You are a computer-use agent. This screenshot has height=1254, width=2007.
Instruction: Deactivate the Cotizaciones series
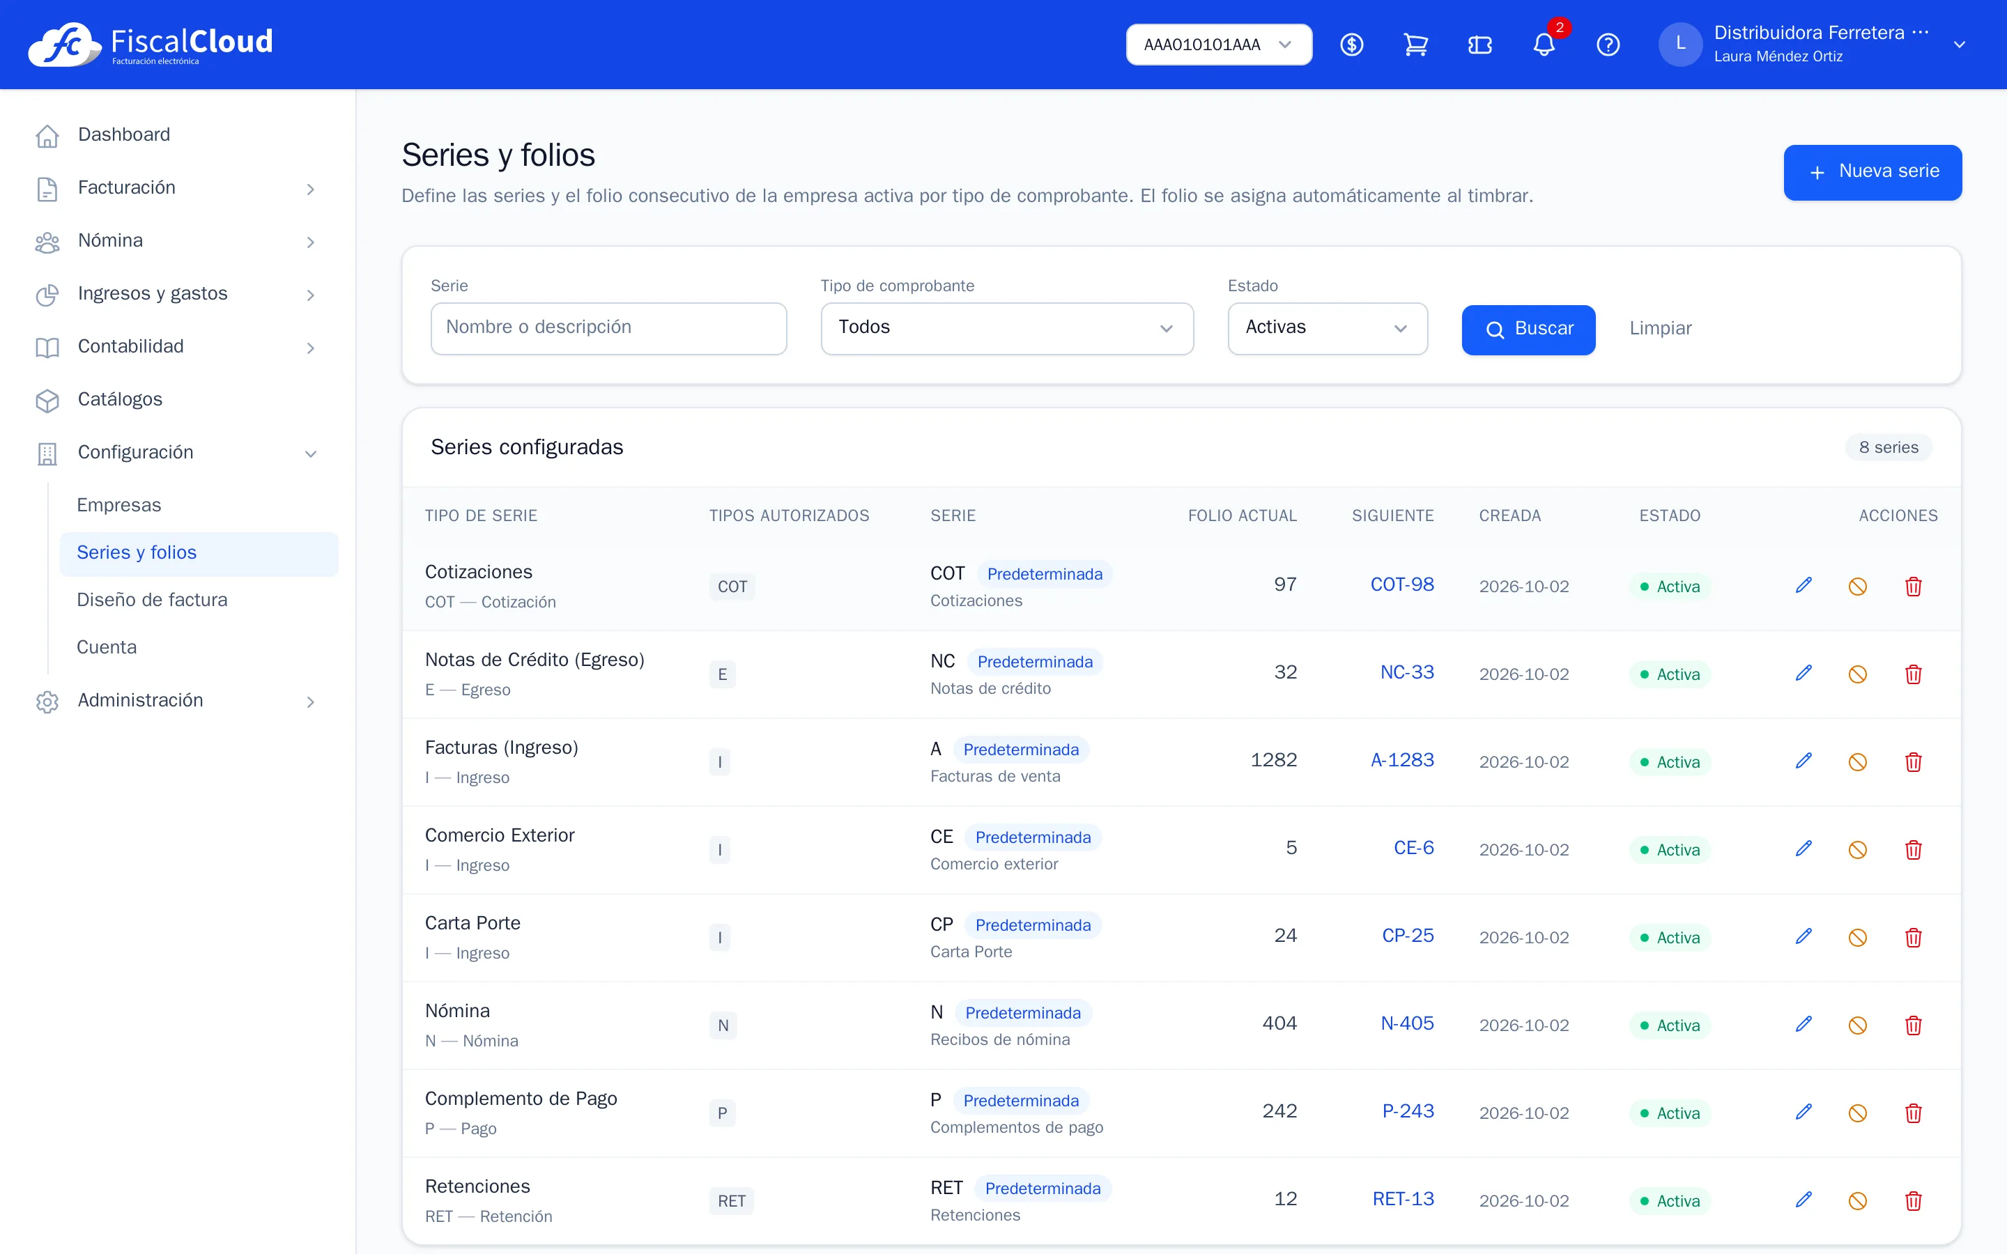[1858, 587]
